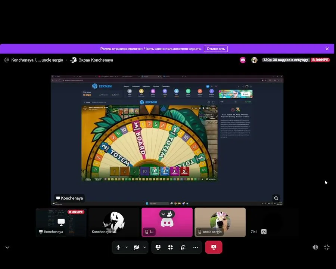
Task: Select the red 5 BOARD bet square
Action: 184,171
